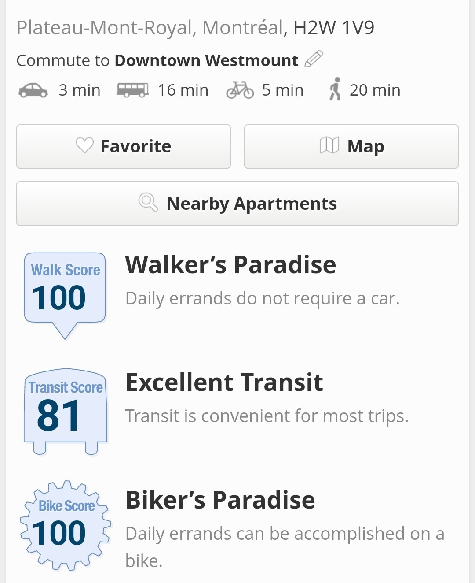Click the Walker's Paradise heading
This screenshot has height=583, width=475.
(230, 265)
